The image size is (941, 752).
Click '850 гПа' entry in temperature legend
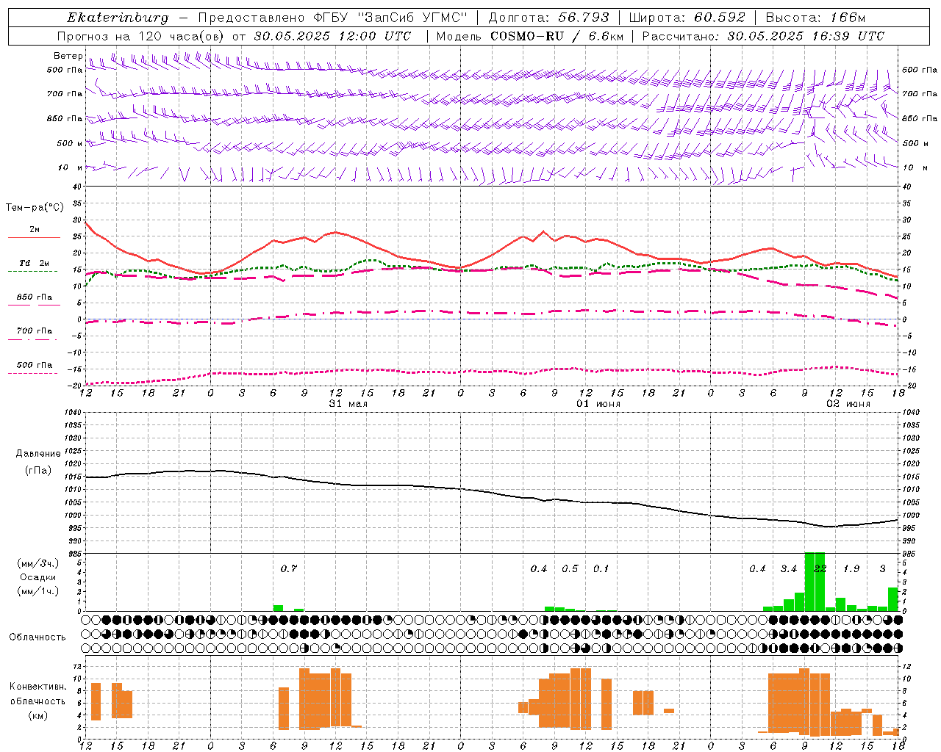tap(35, 297)
